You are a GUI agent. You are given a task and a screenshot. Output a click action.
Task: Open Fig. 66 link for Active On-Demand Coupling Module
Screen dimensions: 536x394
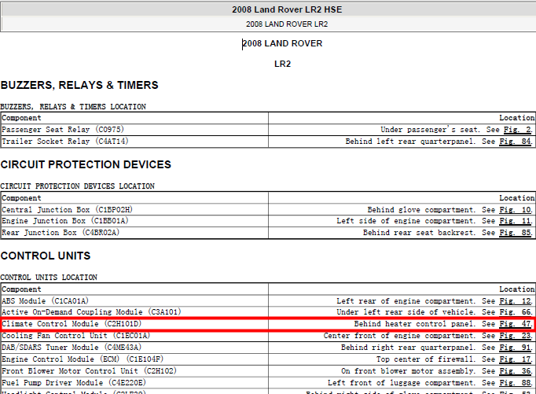click(x=516, y=312)
